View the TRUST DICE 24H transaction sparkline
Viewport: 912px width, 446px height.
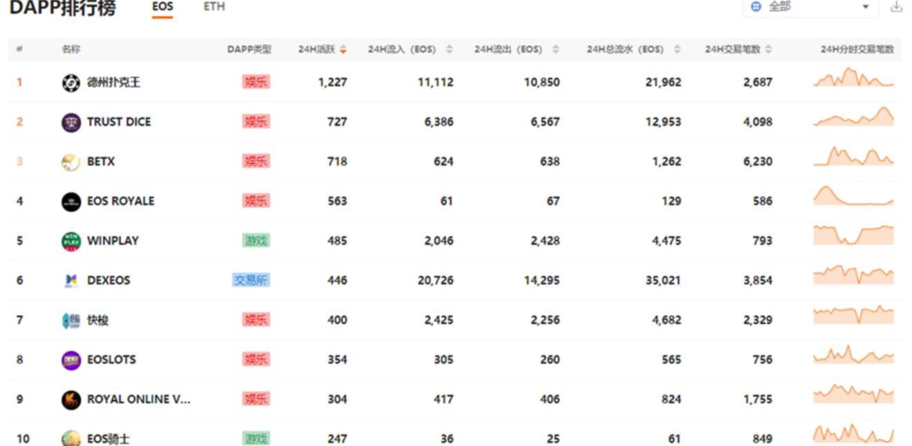point(854,117)
